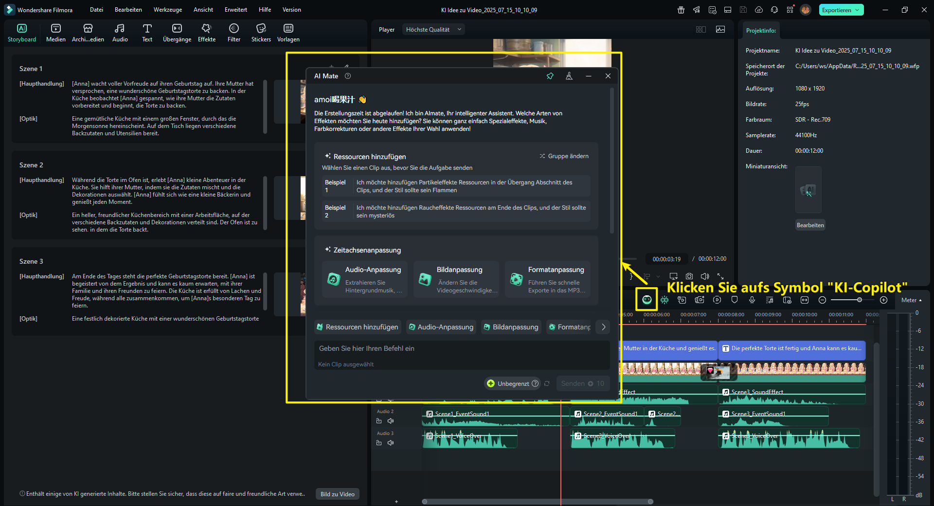Screen dimensions: 934x506
Task: Open the Höchste Qualität quality dropdown
Action: 433,30
